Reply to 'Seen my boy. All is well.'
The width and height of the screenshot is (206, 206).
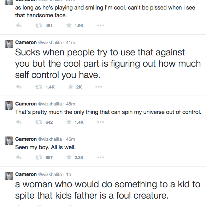coord(19,157)
